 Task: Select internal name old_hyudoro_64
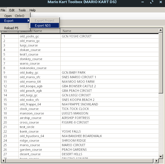pyautogui.click(x=39, y=136)
